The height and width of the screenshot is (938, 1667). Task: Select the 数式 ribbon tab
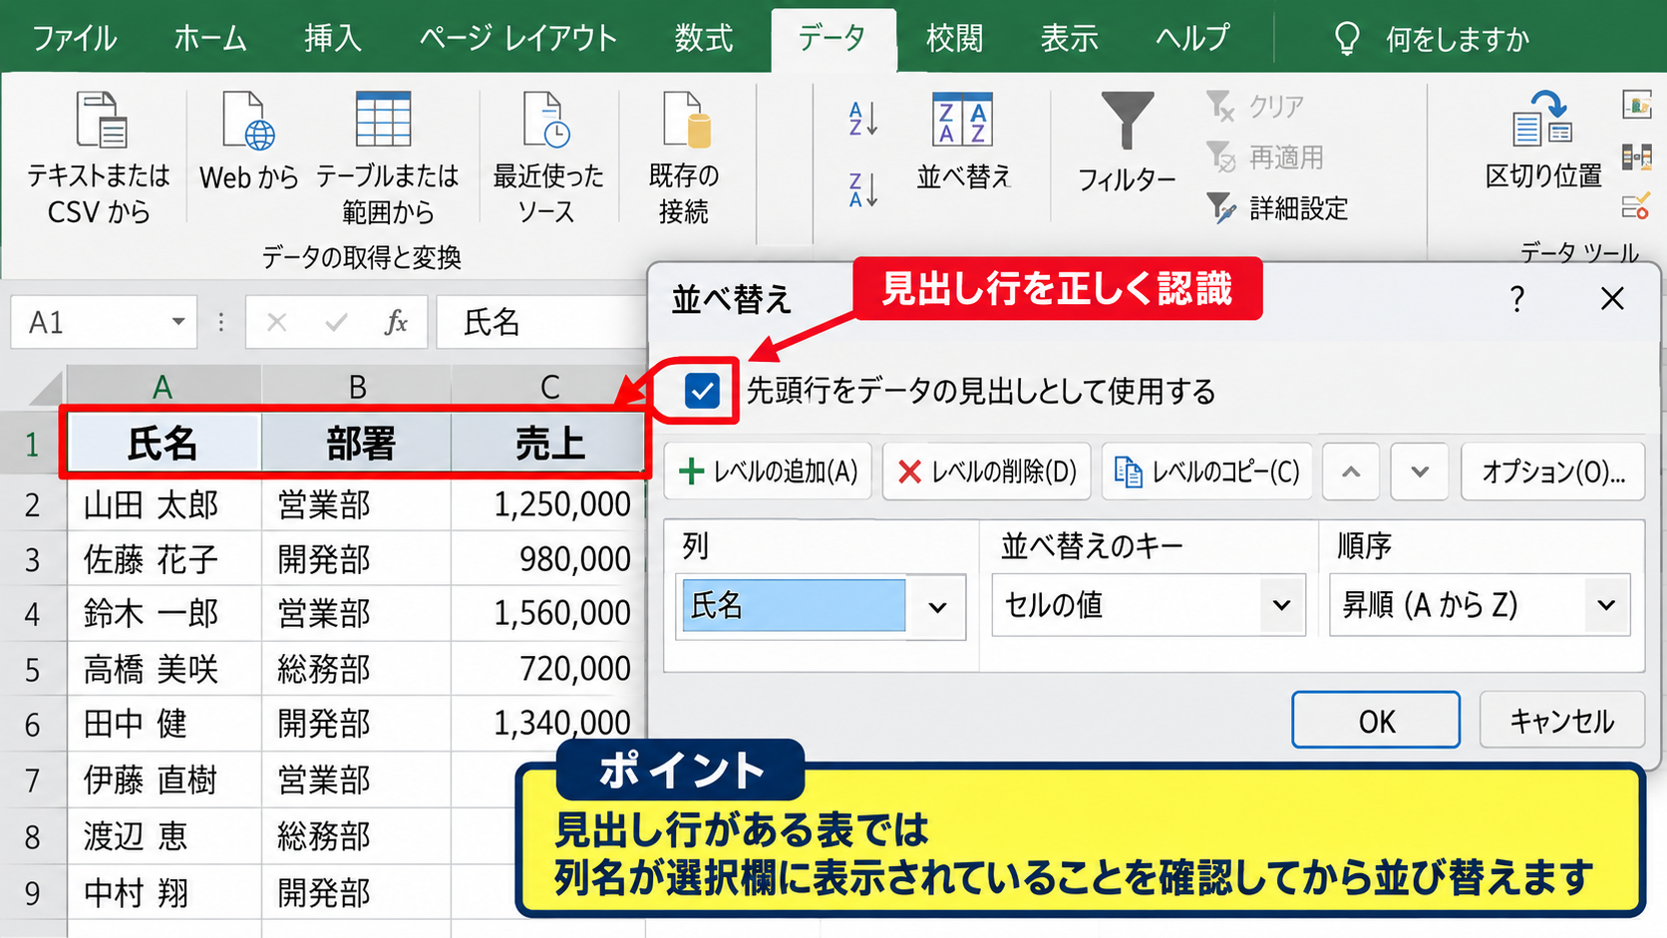click(704, 39)
